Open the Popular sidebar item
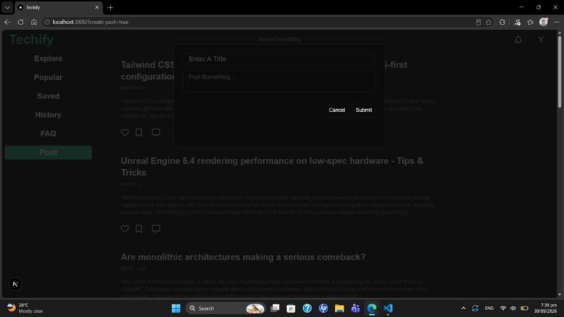Image resolution: width=564 pixels, height=317 pixels. 48,77
